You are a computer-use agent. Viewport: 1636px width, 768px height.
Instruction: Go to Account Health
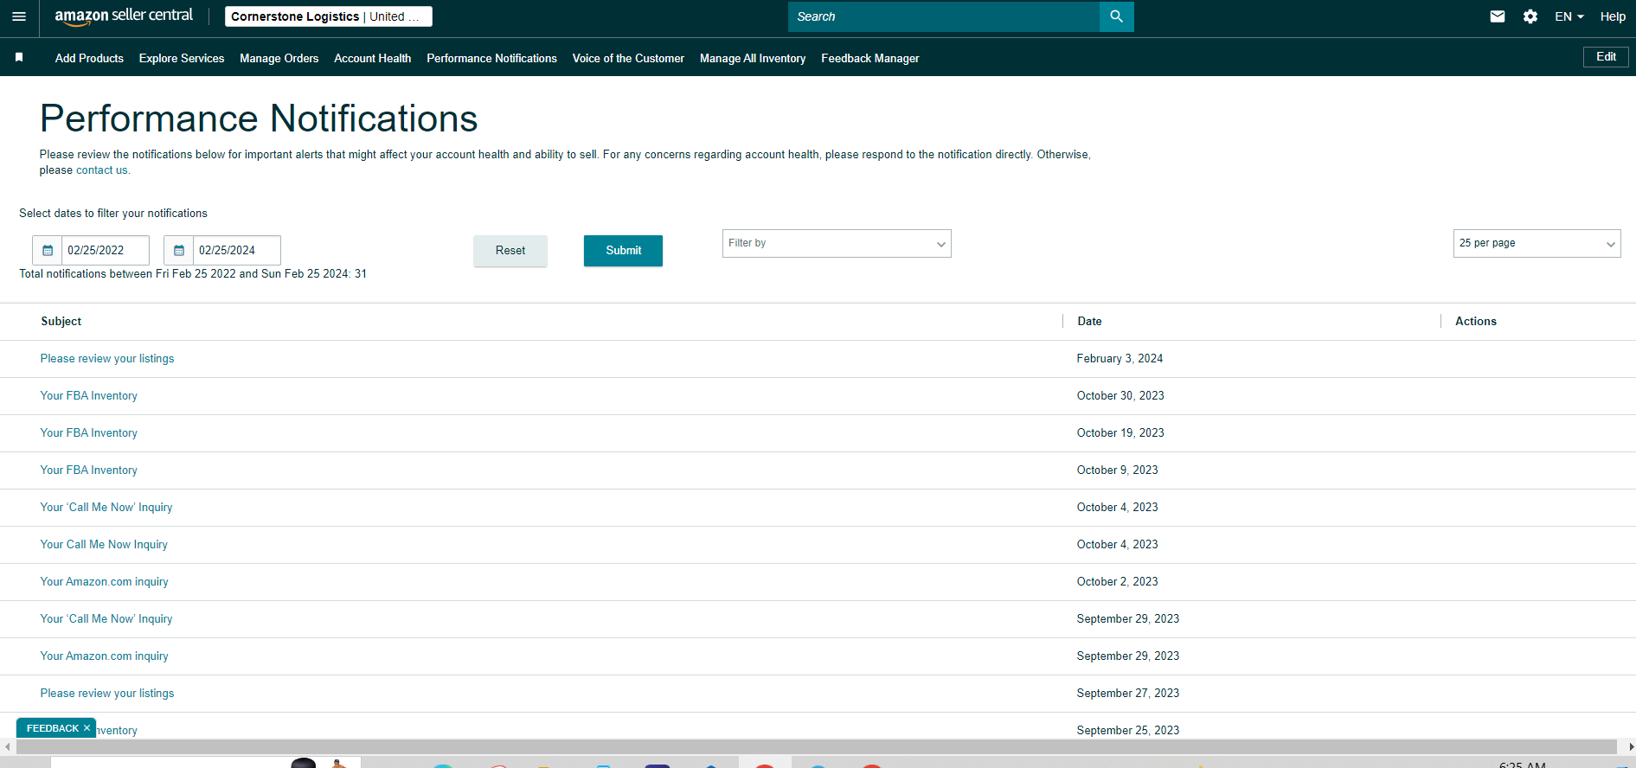[372, 58]
